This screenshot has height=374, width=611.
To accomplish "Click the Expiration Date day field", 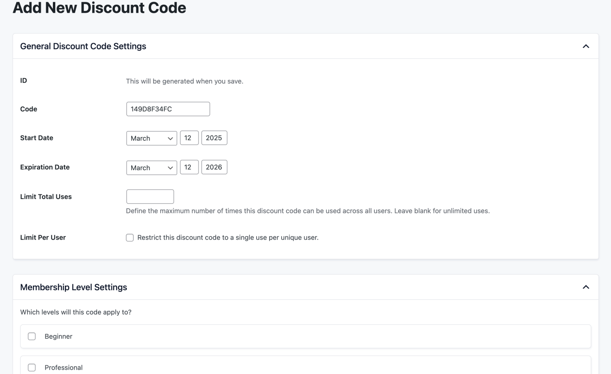I will 189,167.
